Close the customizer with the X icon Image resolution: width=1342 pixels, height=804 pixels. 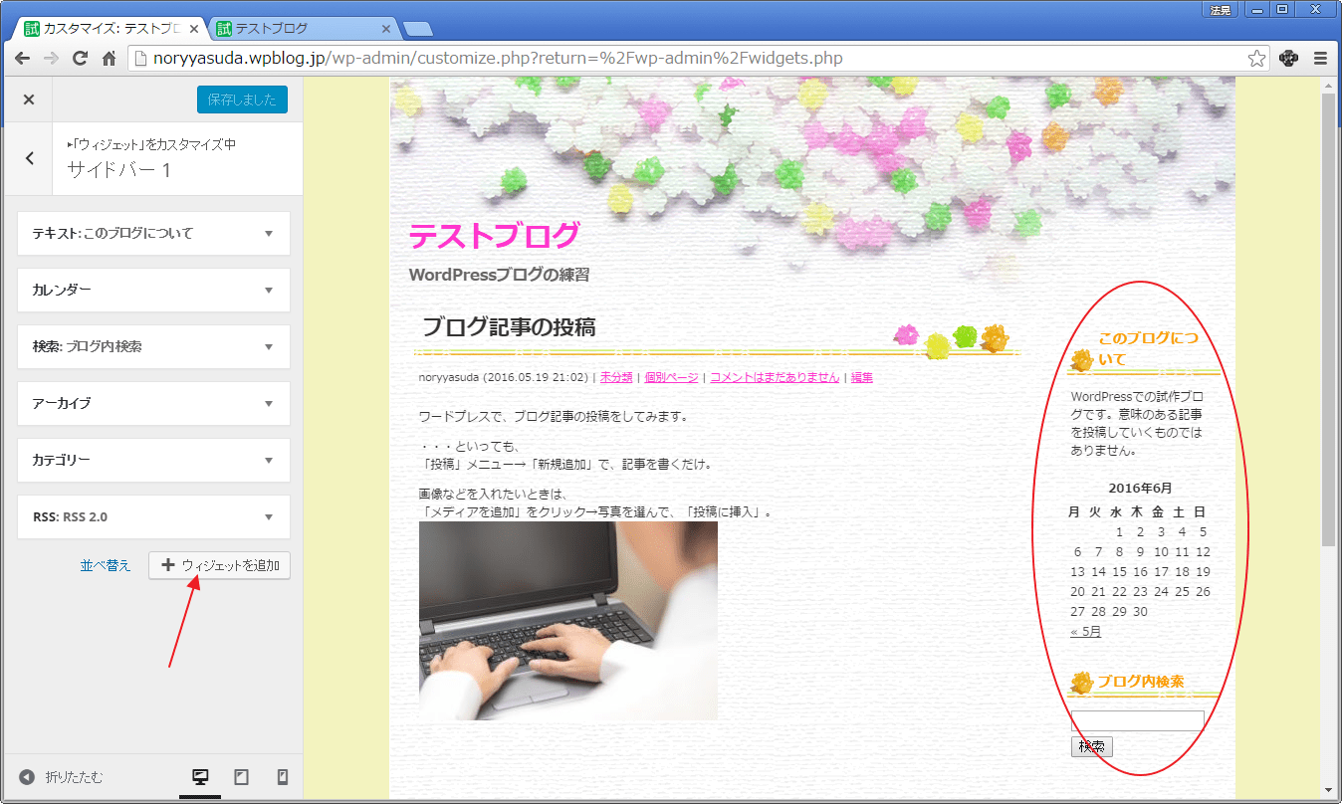click(29, 100)
